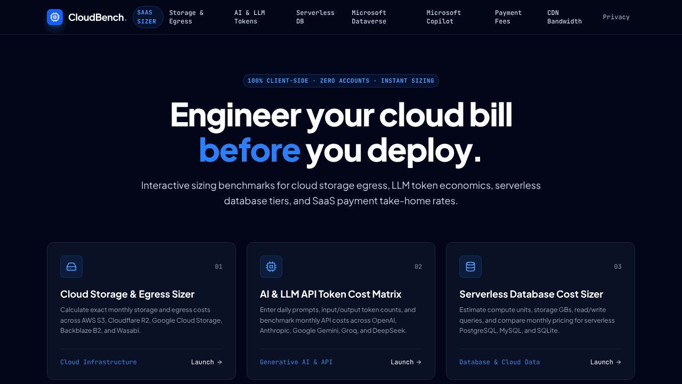Viewport: 682px width, 384px height.
Task: Open AI & LLM Tokens nav item
Action: click(x=250, y=17)
